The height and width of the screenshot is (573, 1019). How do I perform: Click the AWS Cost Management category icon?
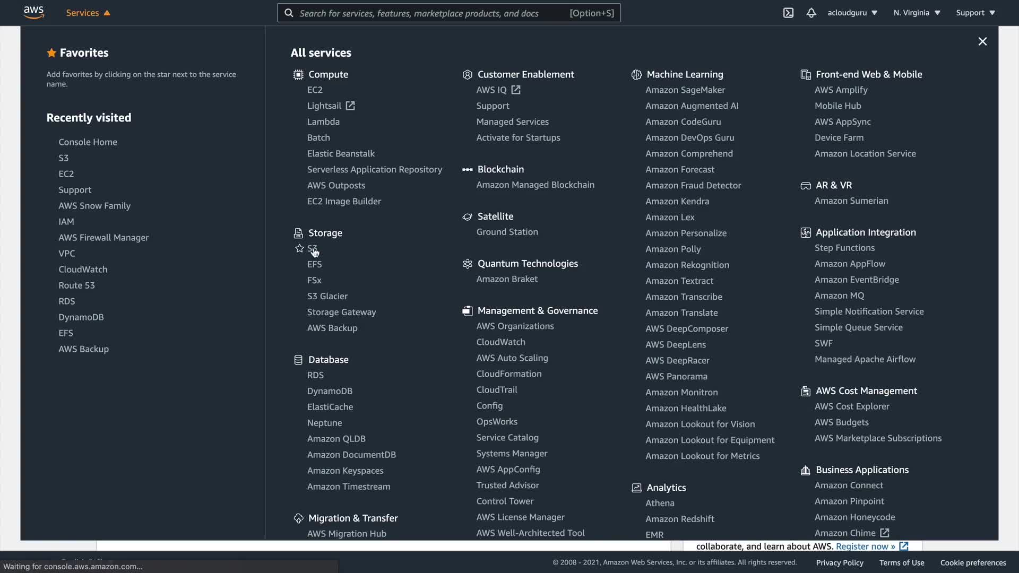click(x=806, y=391)
